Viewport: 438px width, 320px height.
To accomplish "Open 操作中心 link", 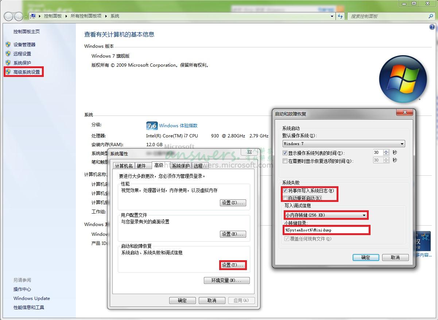I will click(x=22, y=289).
